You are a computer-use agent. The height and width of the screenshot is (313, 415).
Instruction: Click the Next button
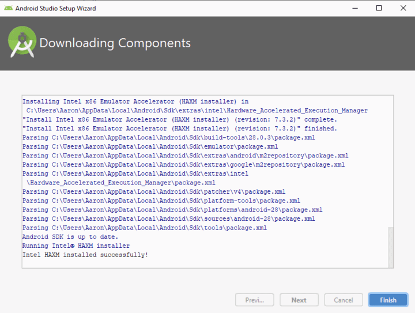click(299, 300)
